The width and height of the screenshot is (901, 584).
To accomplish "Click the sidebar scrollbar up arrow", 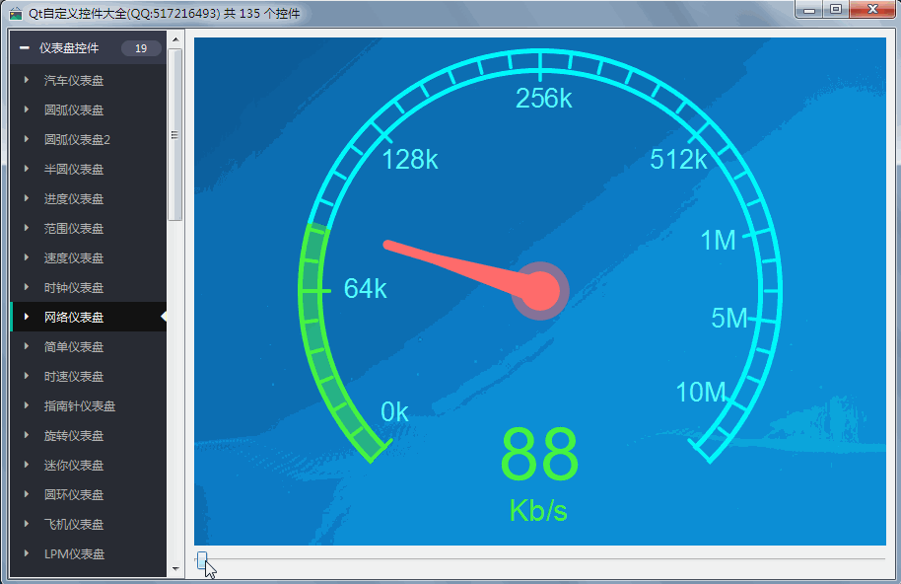I will [x=175, y=40].
